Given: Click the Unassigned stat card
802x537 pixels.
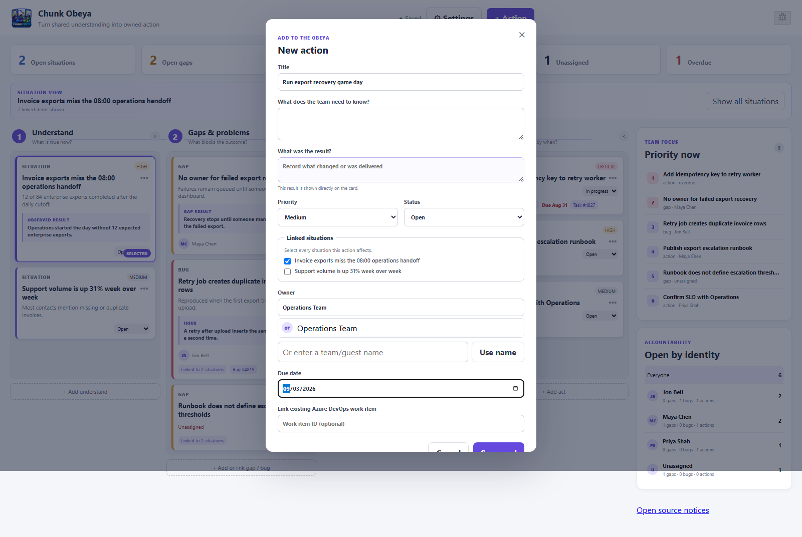Looking at the screenshot, I should [597, 60].
